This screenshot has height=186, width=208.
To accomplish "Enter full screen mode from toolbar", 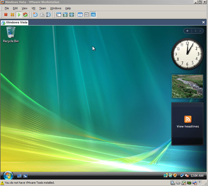I will (x=65, y=15).
